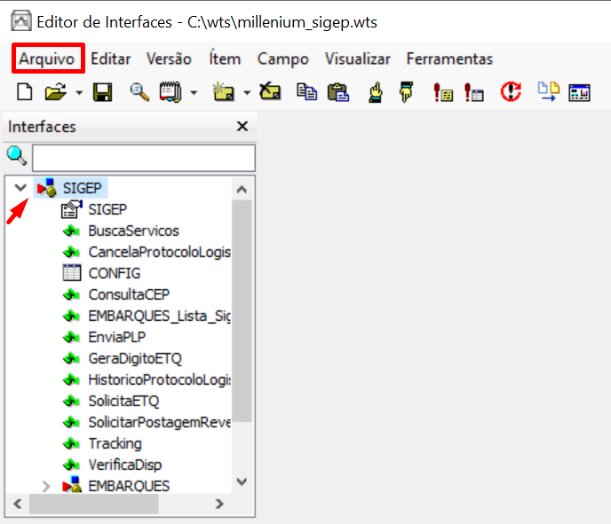Select ConsultaCEP in the tree
This screenshot has height=524, width=611.
[129, 295]
